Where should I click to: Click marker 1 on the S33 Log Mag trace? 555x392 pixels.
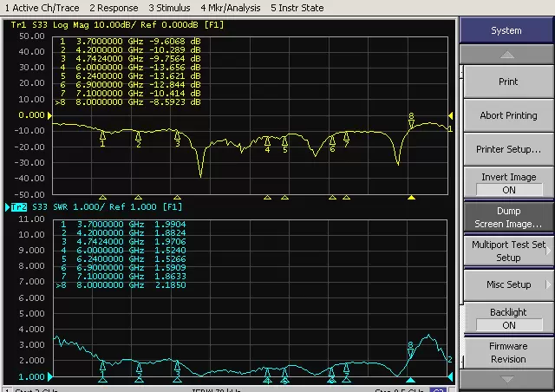coord(103,135)
